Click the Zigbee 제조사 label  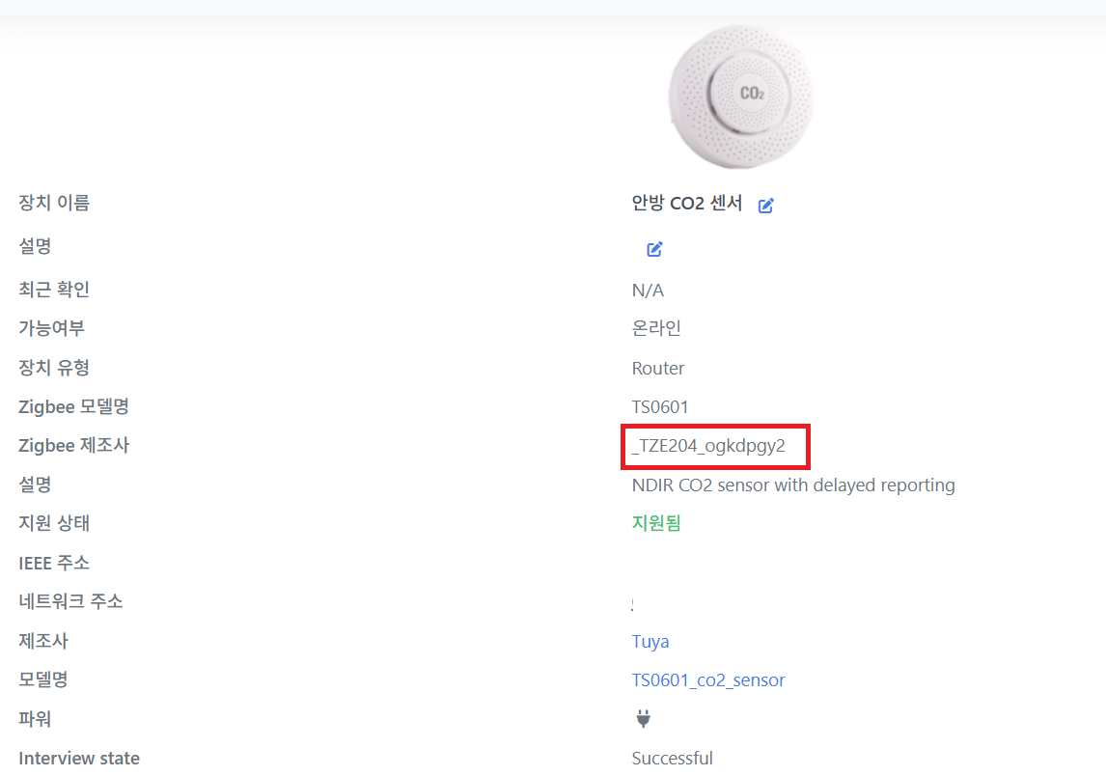(74, 445)
